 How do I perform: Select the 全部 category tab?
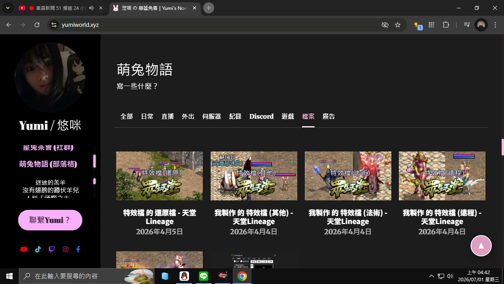pos(126,116)
